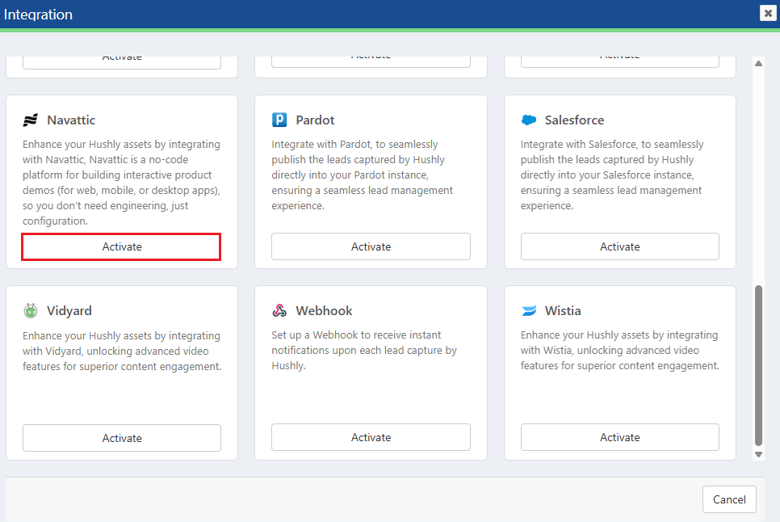Screen dimensions: 780x522
Task: Close the Integration dialog
Action: (x=768, y=13)
